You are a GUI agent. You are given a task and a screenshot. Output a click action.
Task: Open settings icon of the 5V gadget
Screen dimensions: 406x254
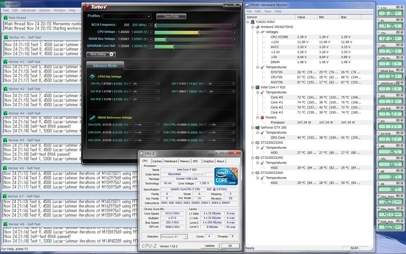click(398, 21)
